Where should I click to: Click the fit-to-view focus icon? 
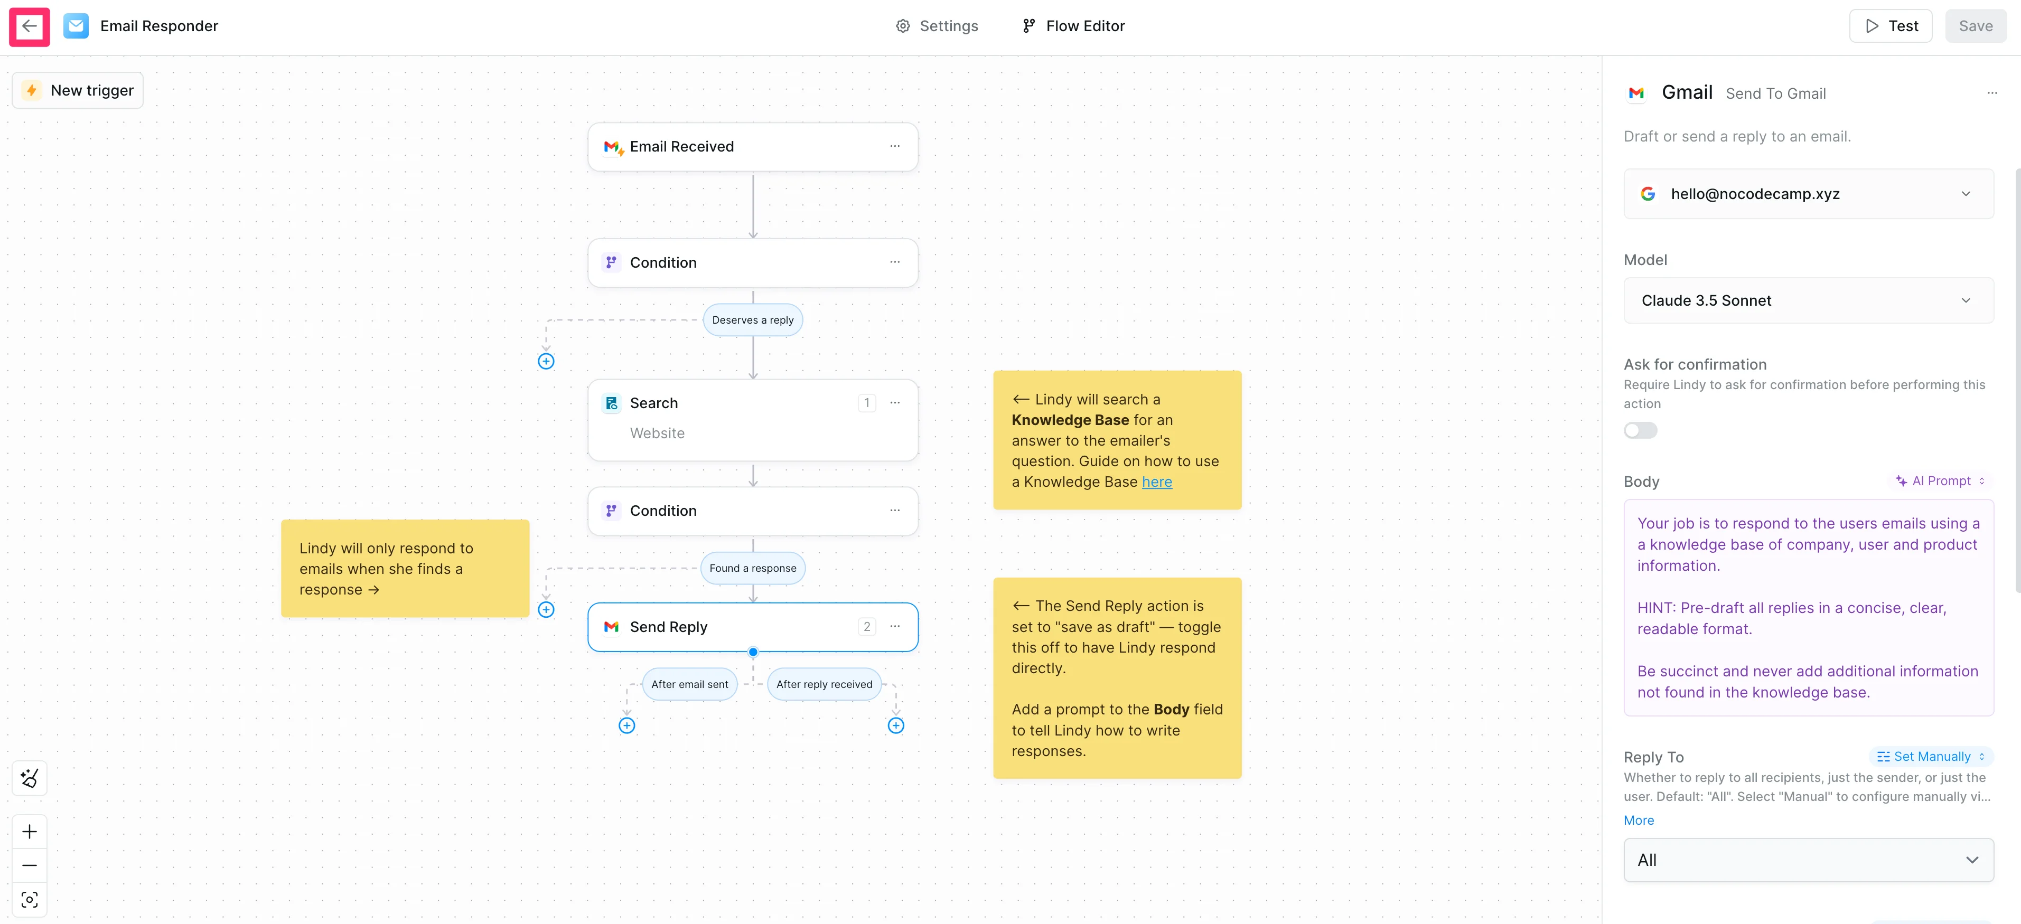pyautogui.click(x=29, y=900)
